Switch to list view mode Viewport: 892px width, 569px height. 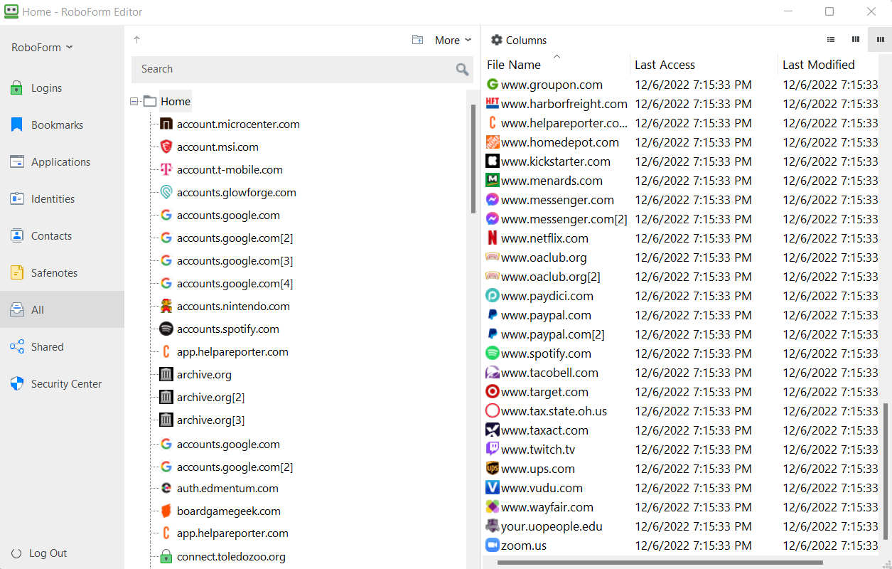coord(831,40)
